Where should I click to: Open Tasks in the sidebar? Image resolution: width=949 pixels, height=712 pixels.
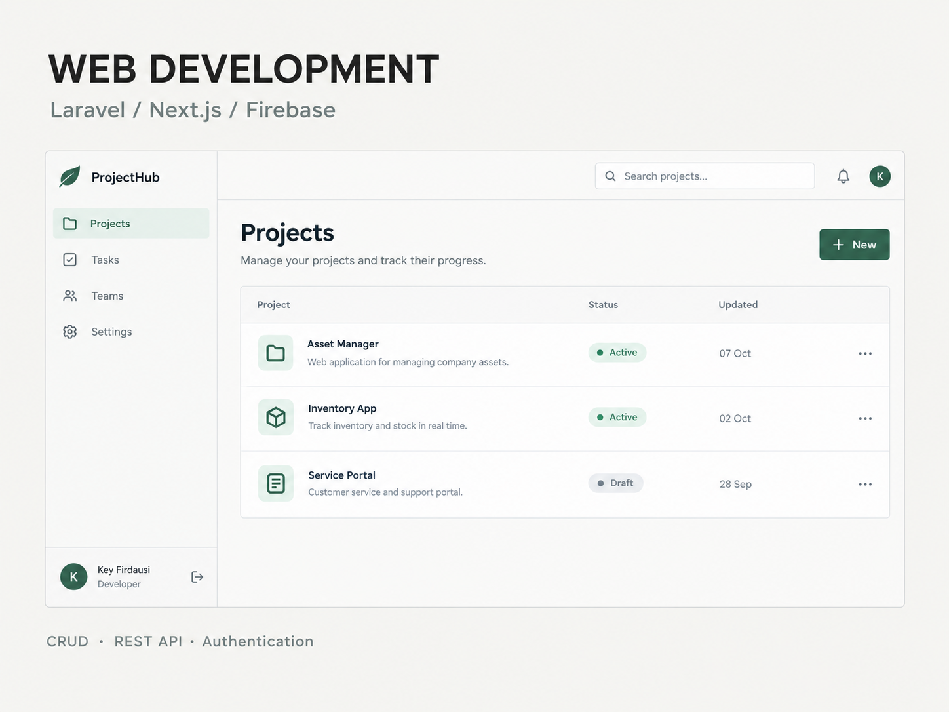[131, 260]
